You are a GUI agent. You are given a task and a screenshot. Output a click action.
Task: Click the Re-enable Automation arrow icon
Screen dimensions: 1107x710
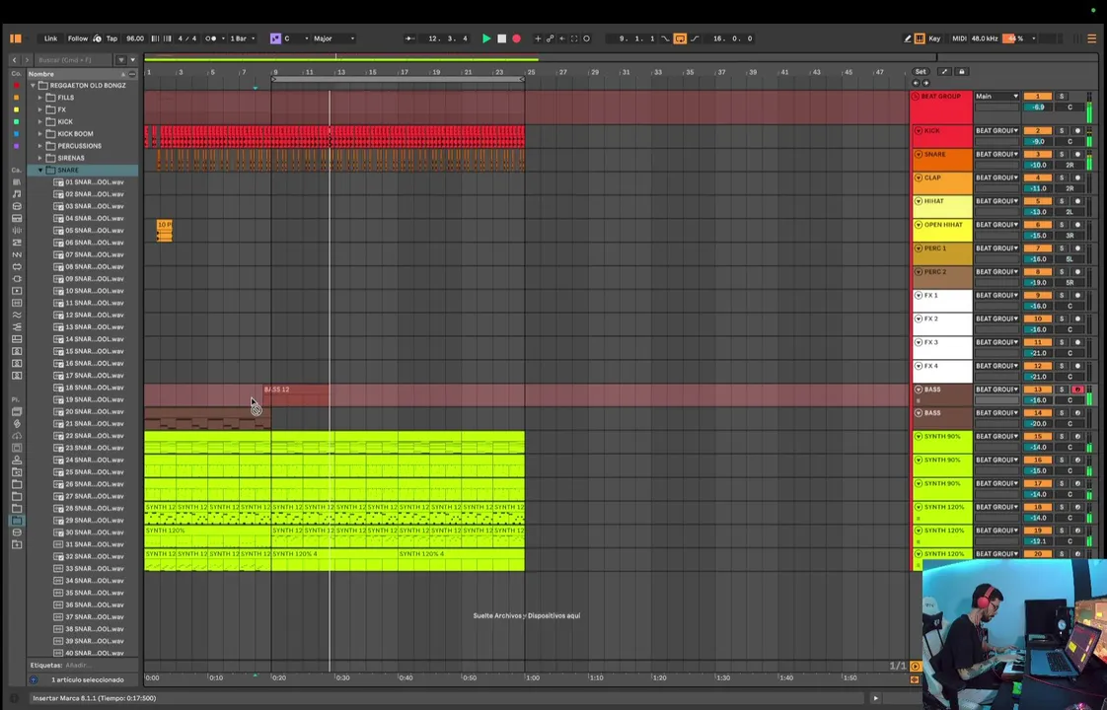(x=562, y=38)
